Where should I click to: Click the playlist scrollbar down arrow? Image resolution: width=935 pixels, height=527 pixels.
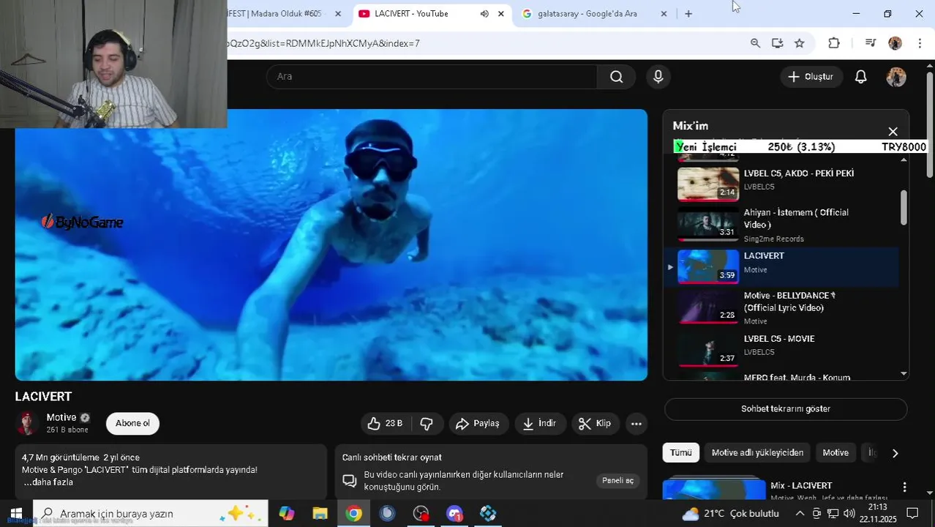(904, 374)
